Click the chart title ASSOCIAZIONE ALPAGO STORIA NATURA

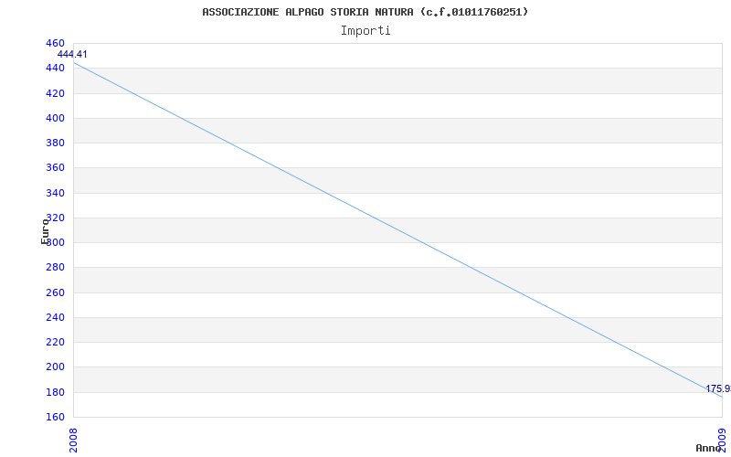tap(365, 12)
